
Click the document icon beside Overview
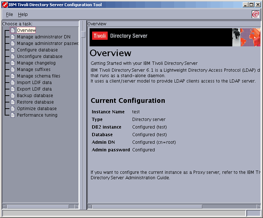(13, 30)
